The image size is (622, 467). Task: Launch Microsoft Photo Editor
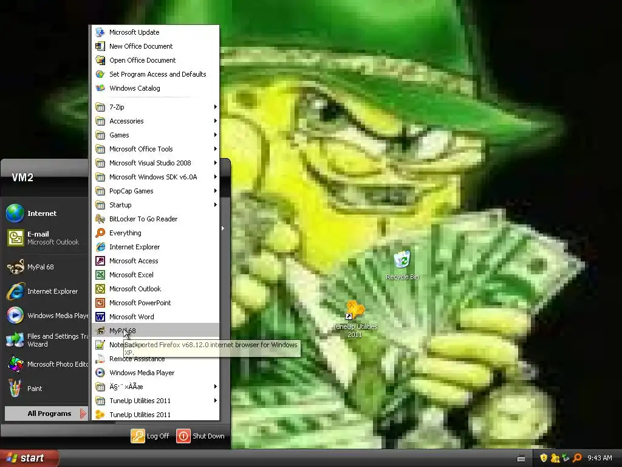46,364
